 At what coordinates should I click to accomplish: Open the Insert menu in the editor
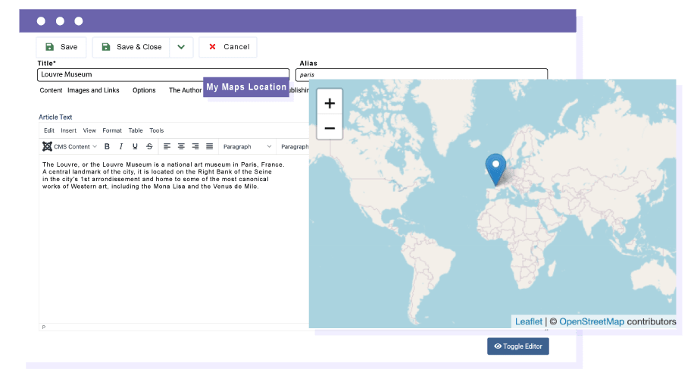(68, 130)
